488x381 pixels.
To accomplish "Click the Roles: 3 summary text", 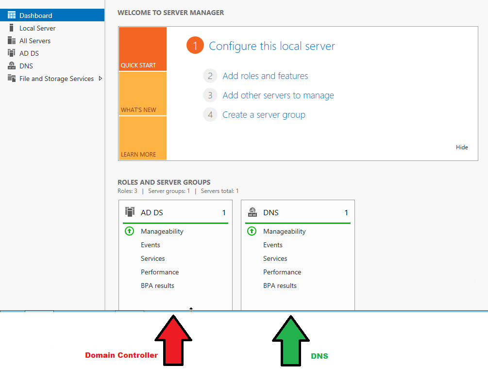I will 127,191.
